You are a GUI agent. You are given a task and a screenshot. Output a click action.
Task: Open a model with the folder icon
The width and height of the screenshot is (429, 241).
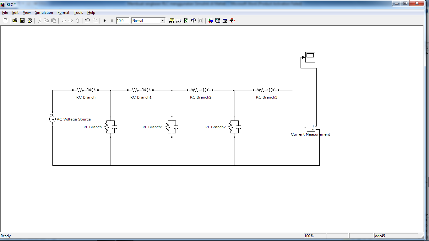[x=15, y=20]
